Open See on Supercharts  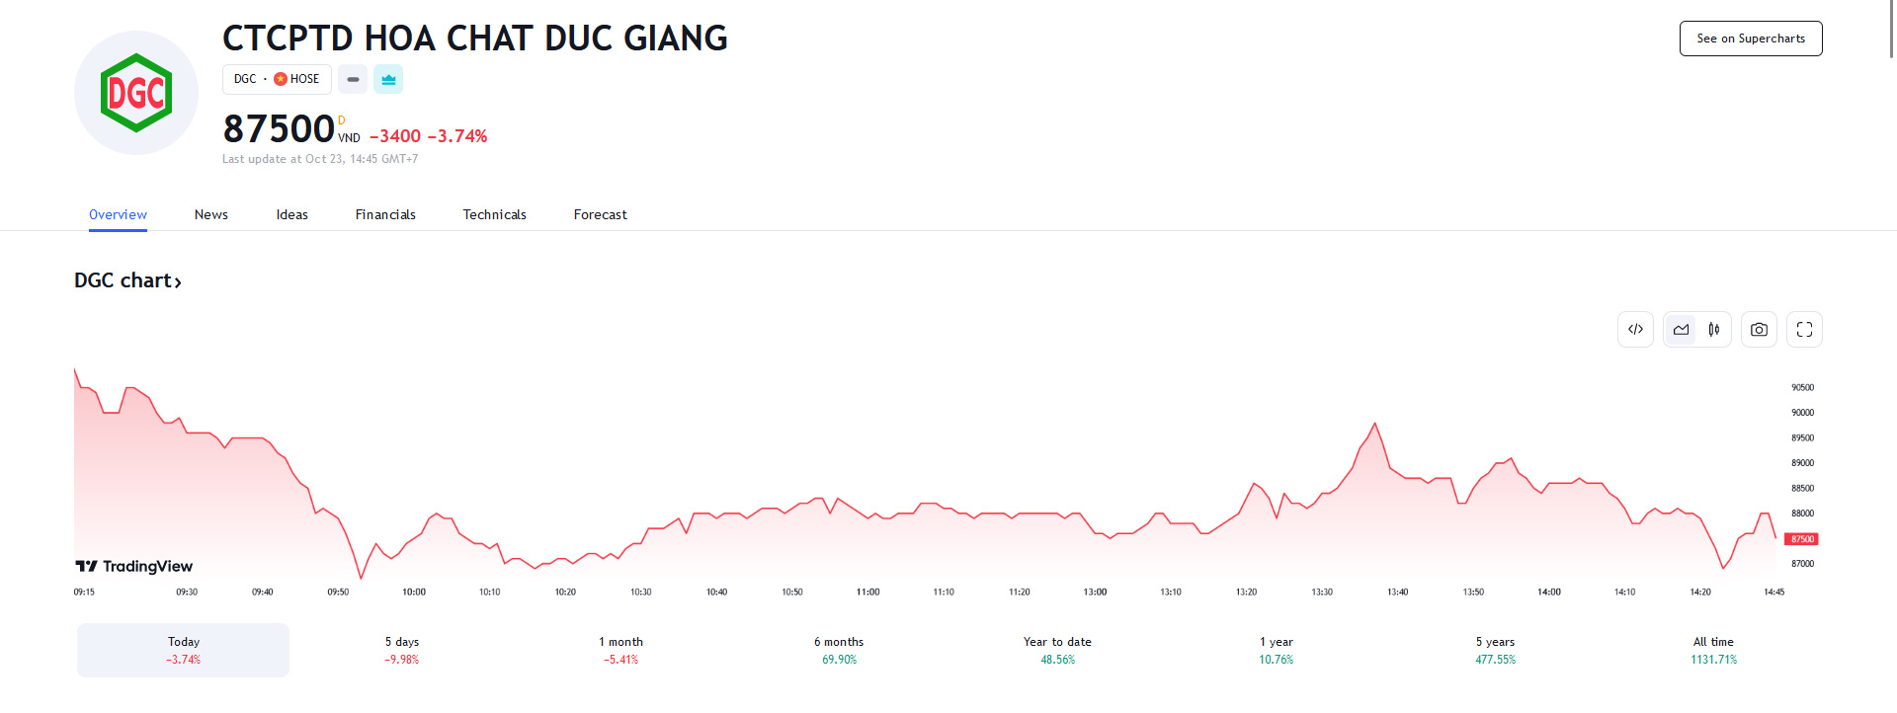point(1751,38)
